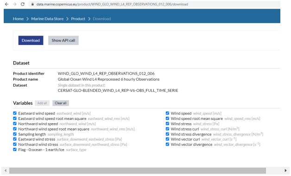Screen dimensions: 291x176
Task: Focus the browser address bar URL
Action: point(112,4)
